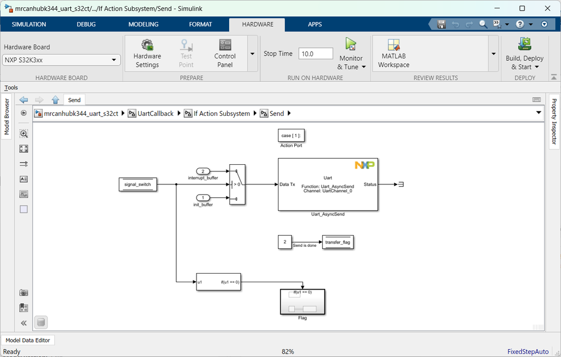561x357 pixels.
Task: Click the Monitor & Tune run icon
Action: (x=350, y=44)
